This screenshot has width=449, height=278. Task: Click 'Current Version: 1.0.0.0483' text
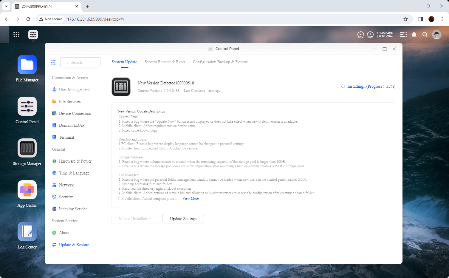tap(158, 91)
